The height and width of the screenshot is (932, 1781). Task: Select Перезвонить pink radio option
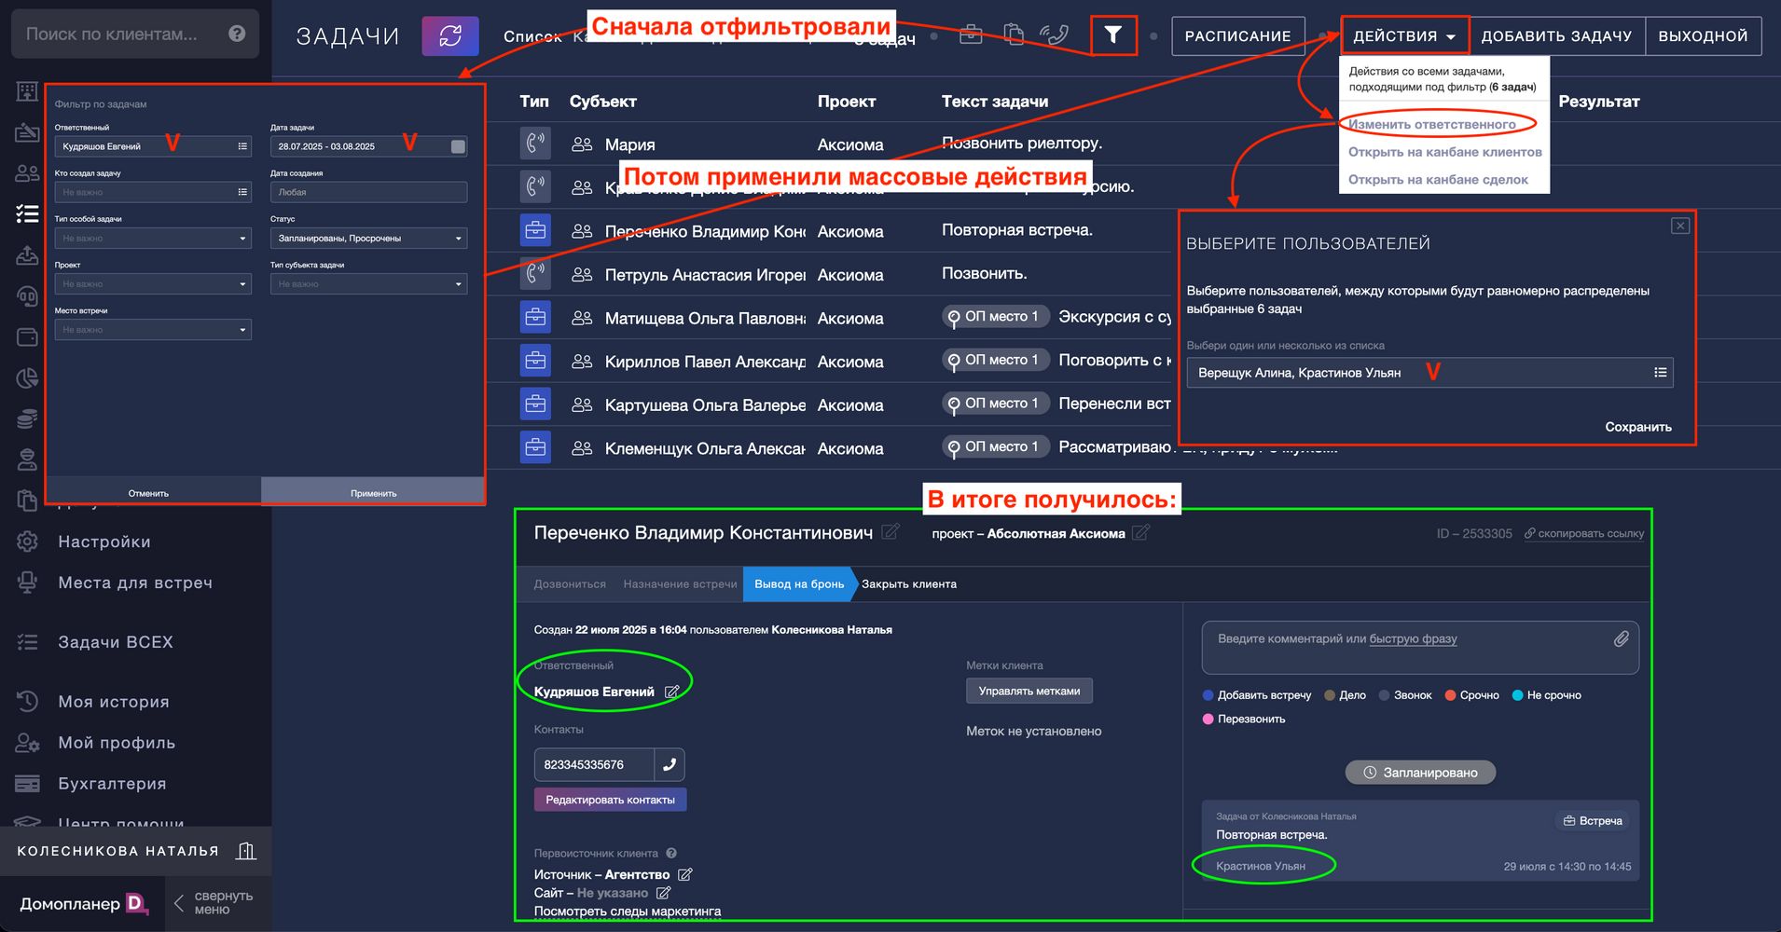(x=1208, y=719)
